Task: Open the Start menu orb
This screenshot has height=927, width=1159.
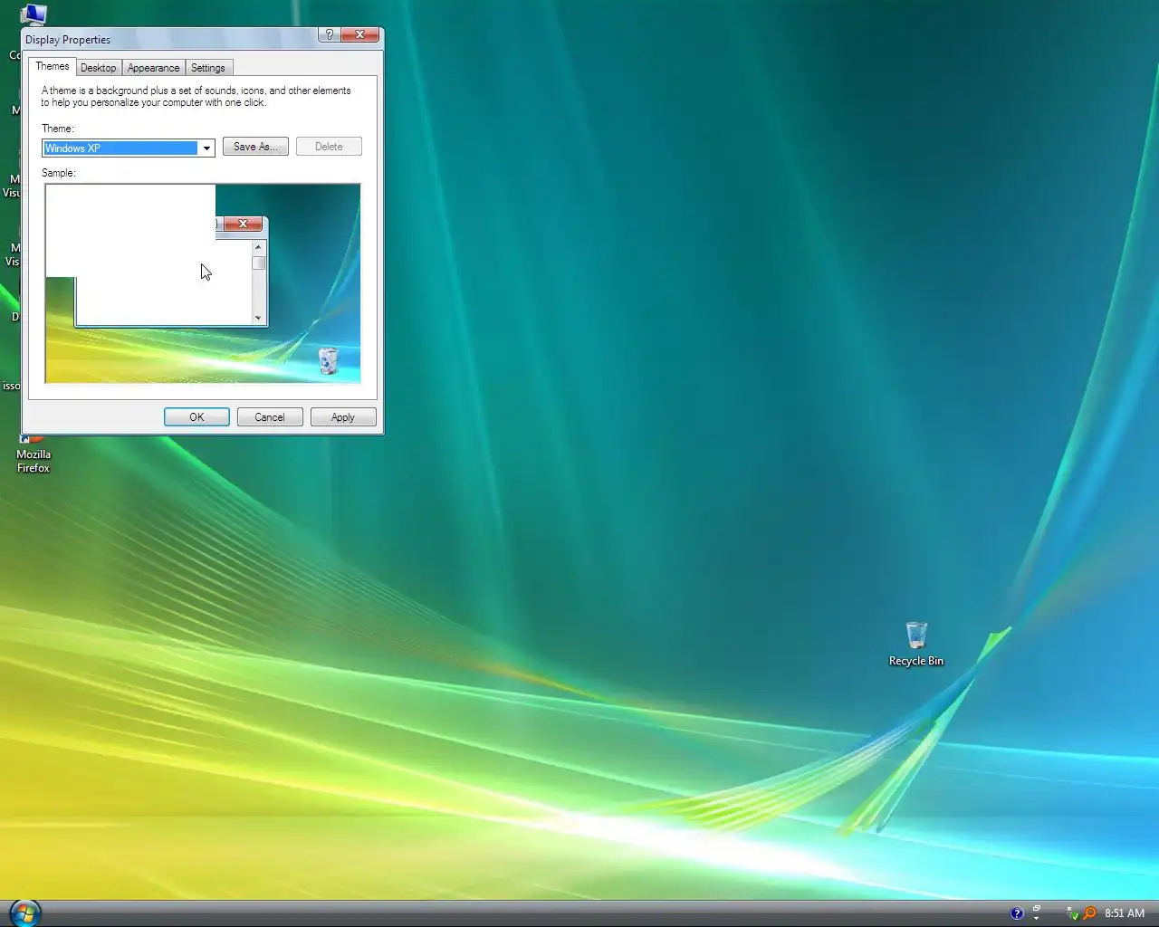Action: point(24,913)
